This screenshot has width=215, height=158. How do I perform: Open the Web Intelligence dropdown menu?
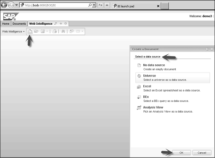13,31
